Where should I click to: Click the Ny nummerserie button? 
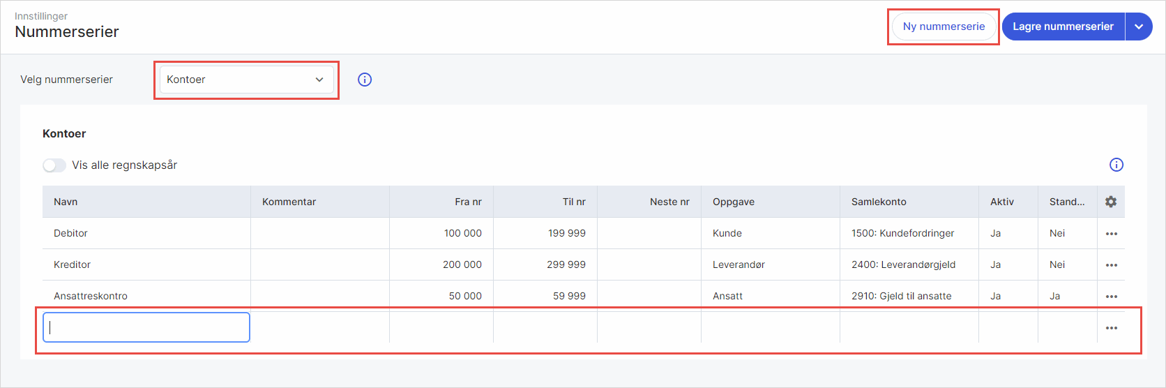pyautogui.click(x=944, y=27)
